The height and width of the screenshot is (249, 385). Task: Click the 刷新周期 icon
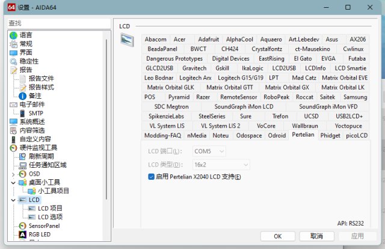(x=23, y=156)
